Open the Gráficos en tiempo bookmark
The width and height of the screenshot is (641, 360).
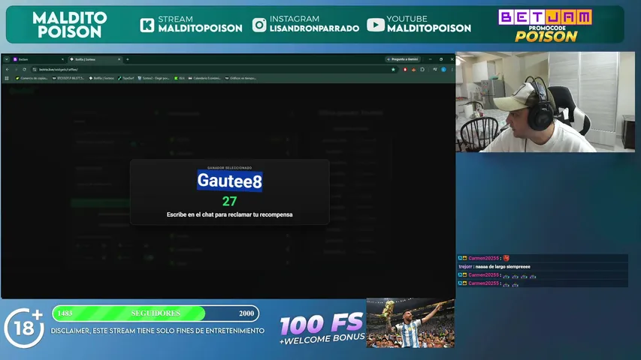point(240,78)
